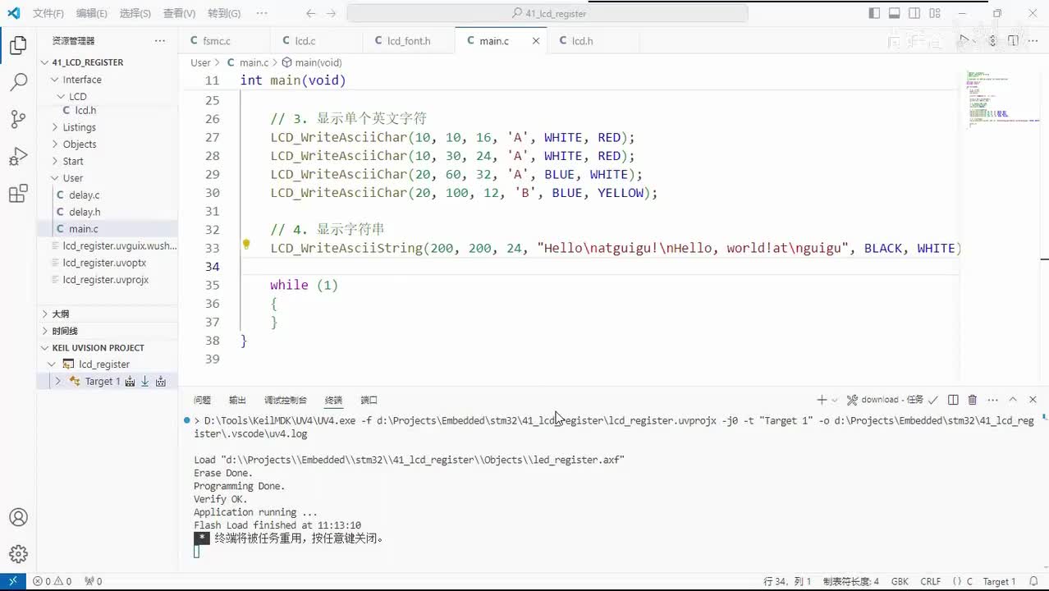Open the new terminal launch profile dropdown
The width and height of the screenshot is (1049, 591).
pyautogui.click(x=835, y=400)
